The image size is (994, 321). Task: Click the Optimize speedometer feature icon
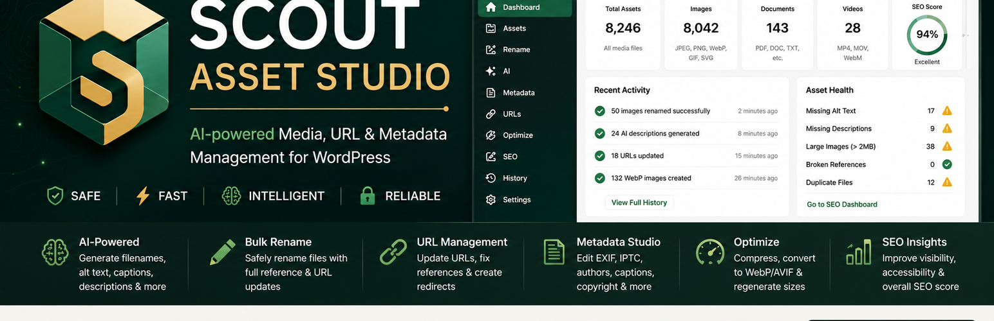tap(710, 252)
